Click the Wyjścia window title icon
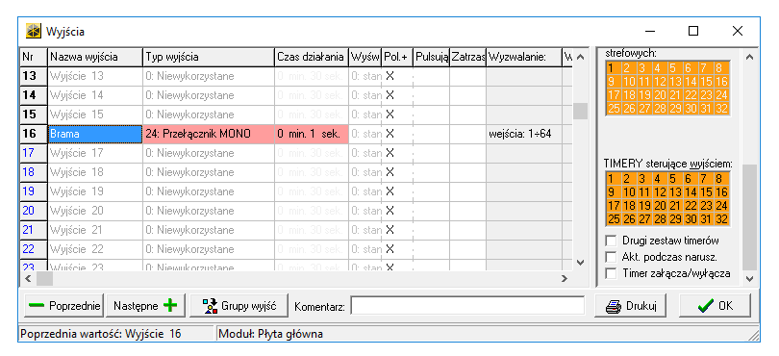This screenshot has width=779, height=356. [34, 32]
